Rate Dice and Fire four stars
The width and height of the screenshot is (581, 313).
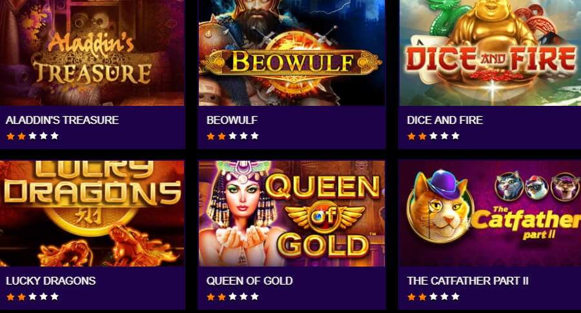pos(445,136)
